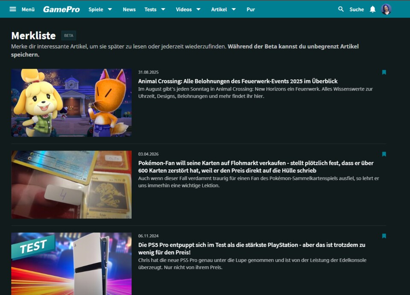
Task: Expand the Videos dropdown arrow
Action: [198, 9]
